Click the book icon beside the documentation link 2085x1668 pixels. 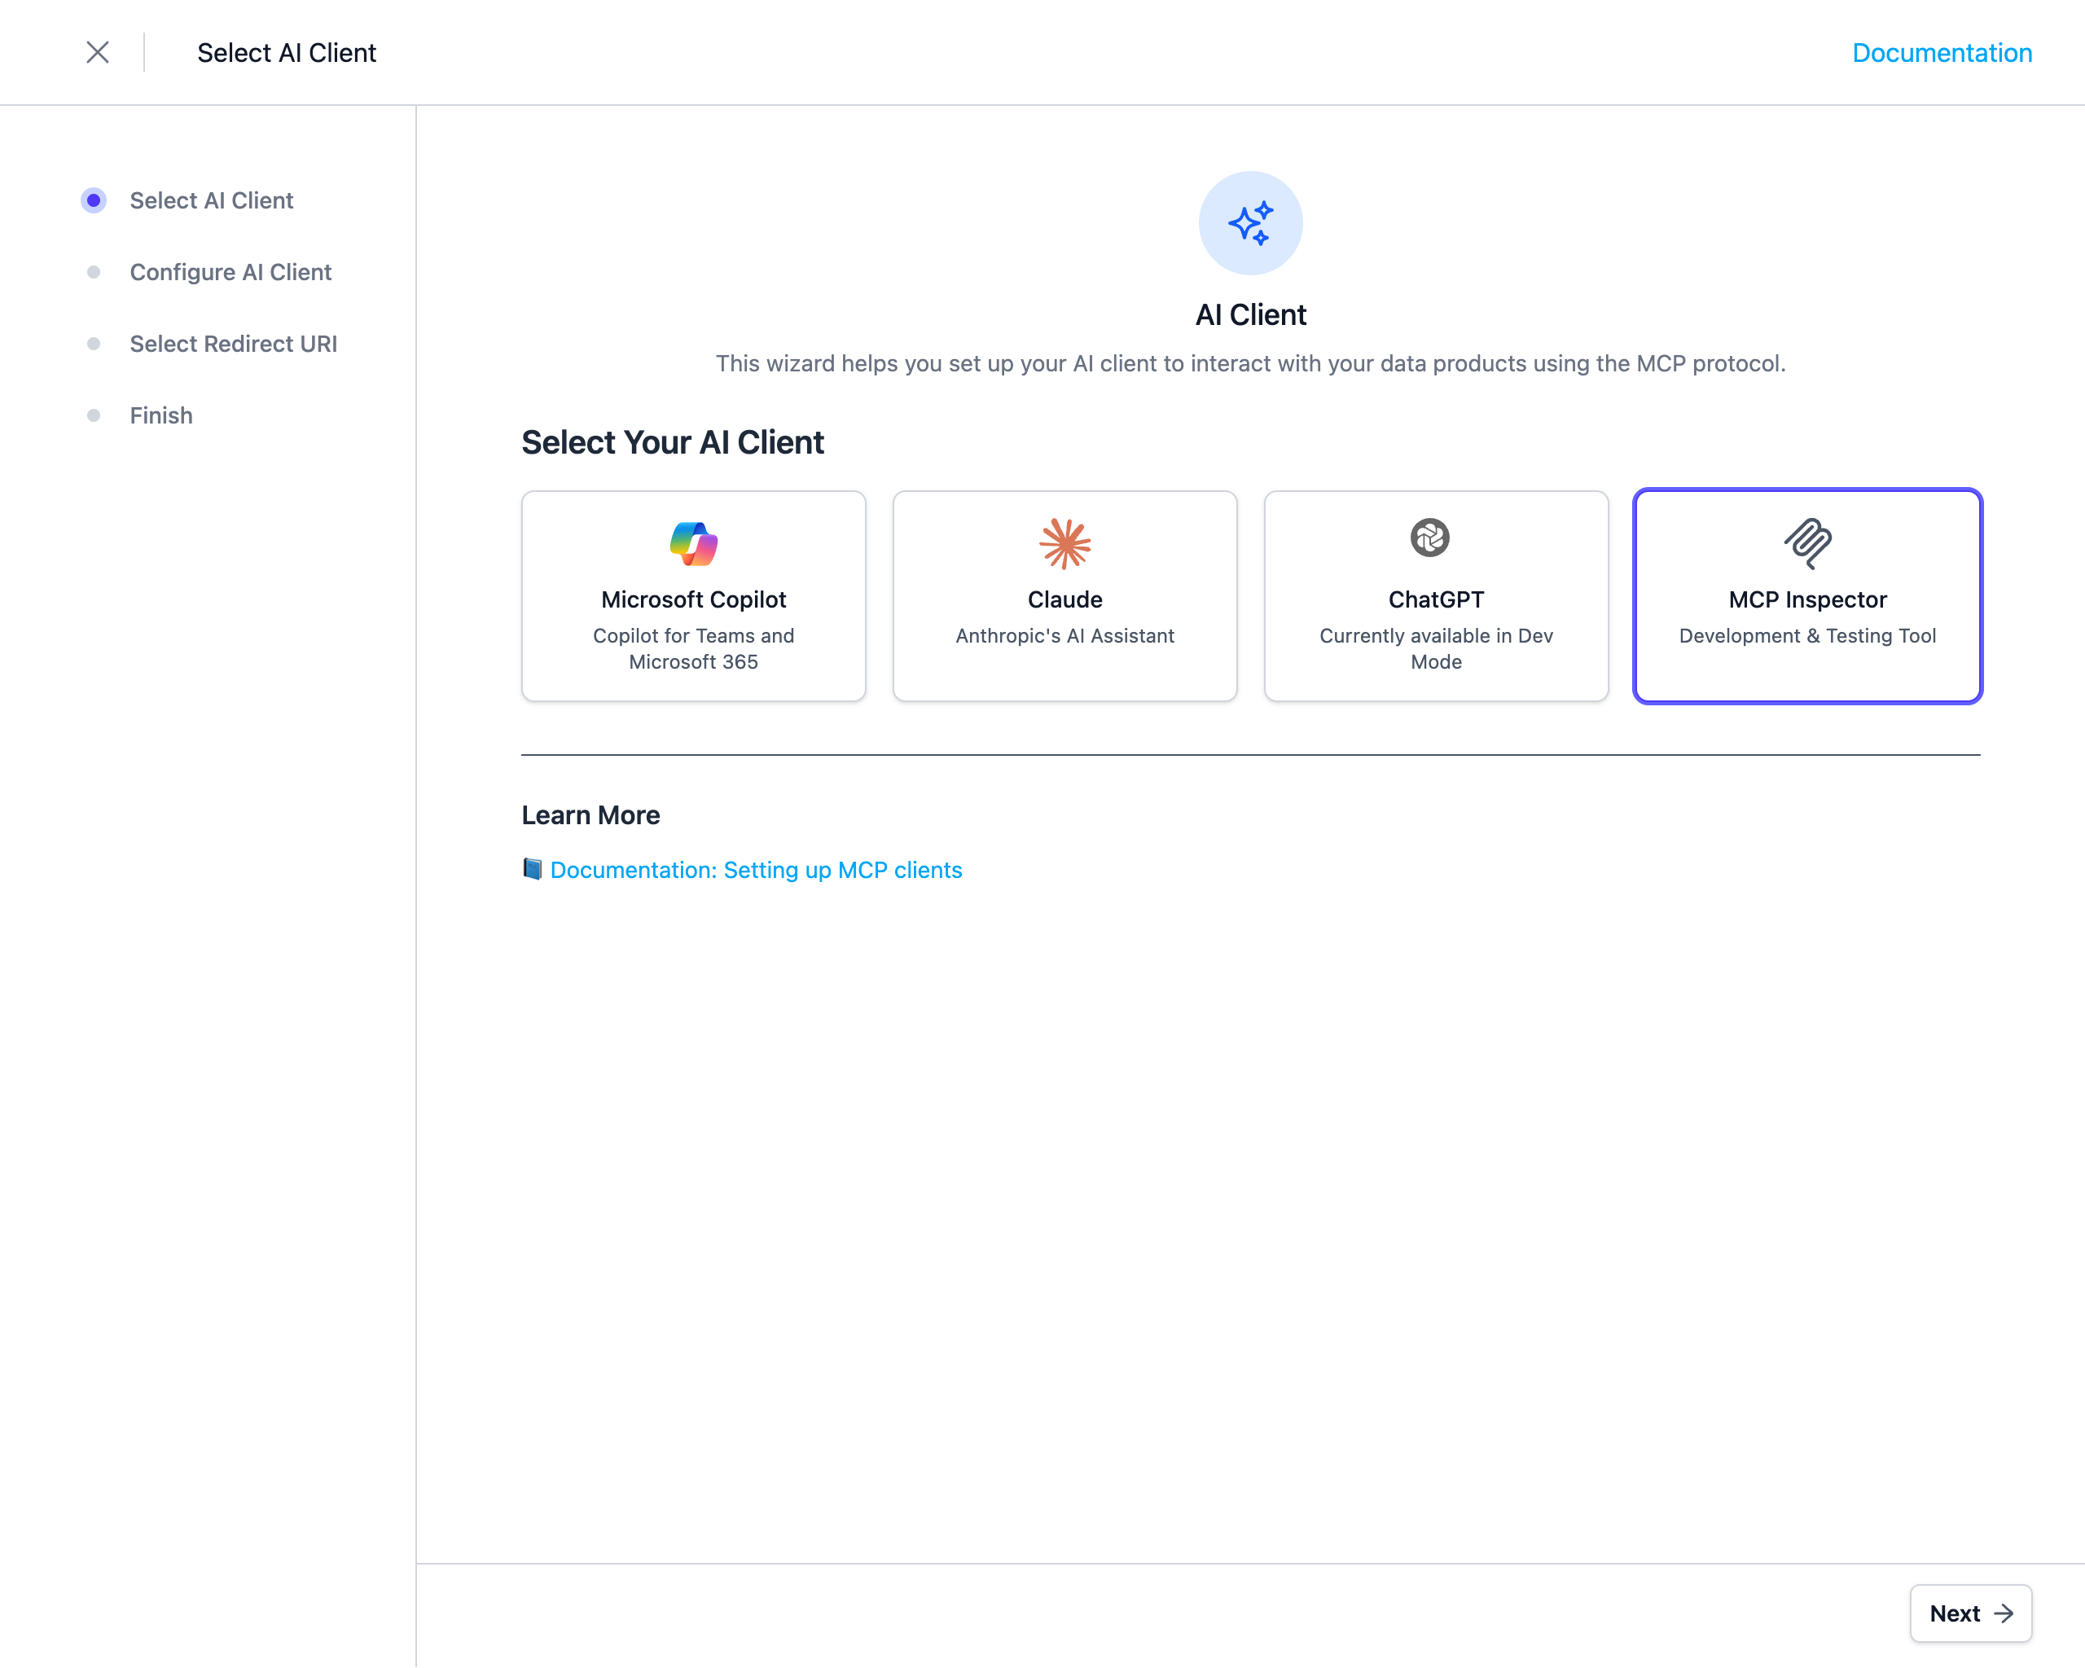(x=532, y=869)
